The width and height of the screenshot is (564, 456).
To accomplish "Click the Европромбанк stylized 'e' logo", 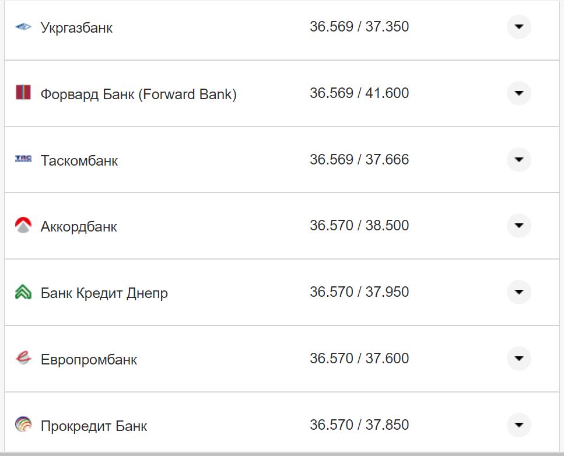I will coord(23,358).
